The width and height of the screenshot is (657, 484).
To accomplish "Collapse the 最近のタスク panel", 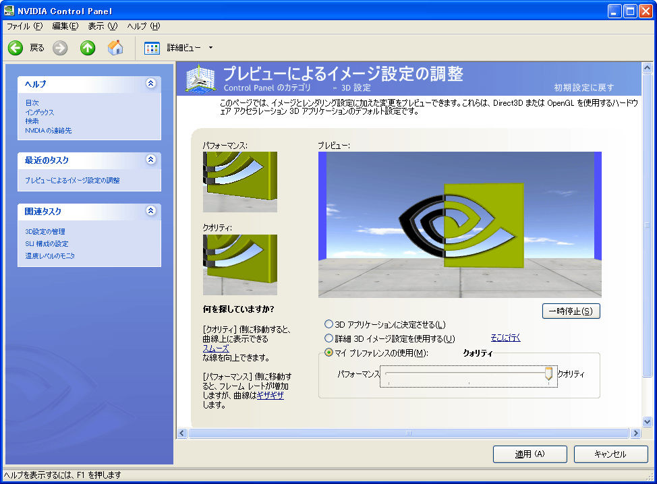I will (x=151, y=160).
